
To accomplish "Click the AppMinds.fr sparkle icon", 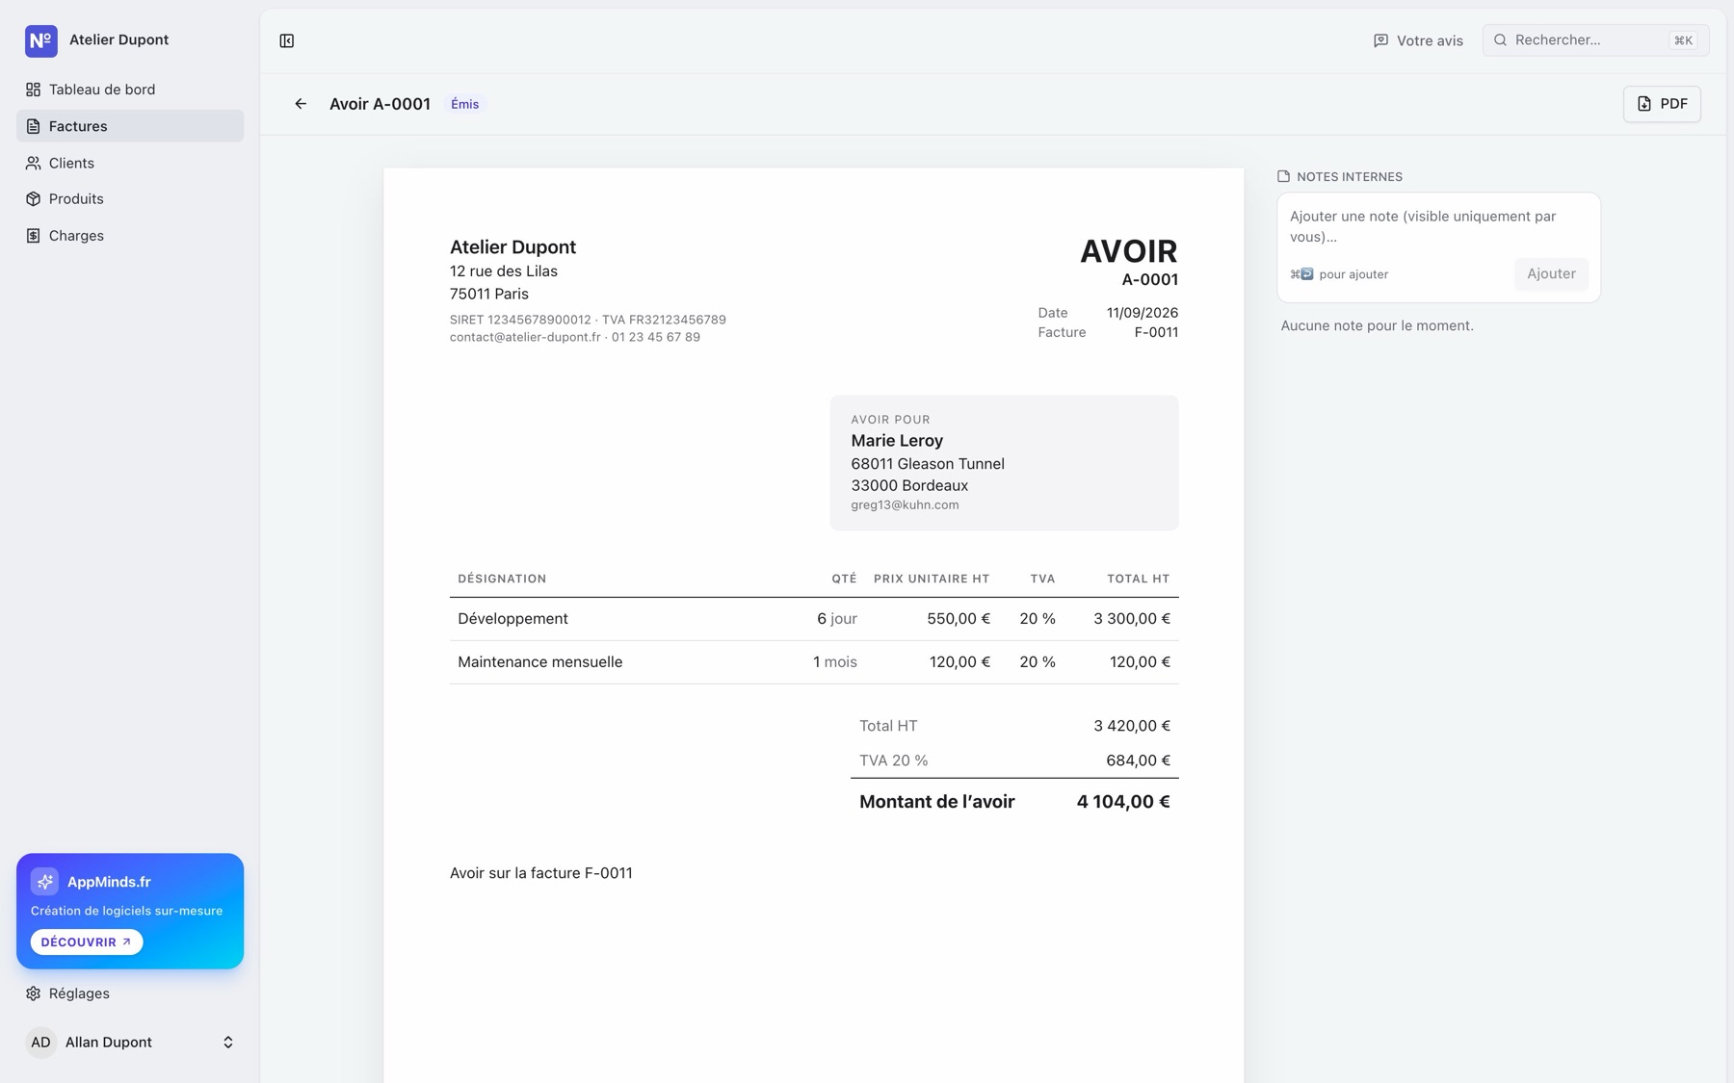I will (44, 882).
